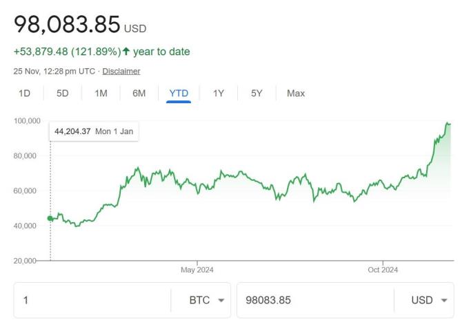Select the YTD tab
469x324 pixels.
(x=179, y=94)
